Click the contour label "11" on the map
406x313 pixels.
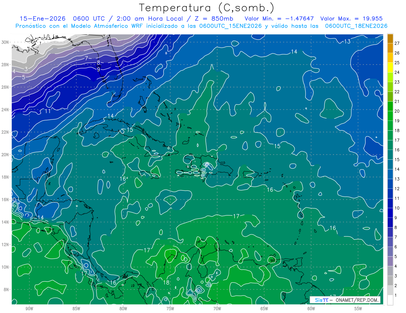(x=48, y=111)
